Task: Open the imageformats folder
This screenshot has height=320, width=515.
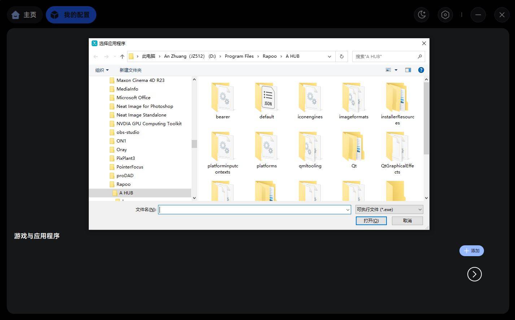Action: (x=354, y=101)
